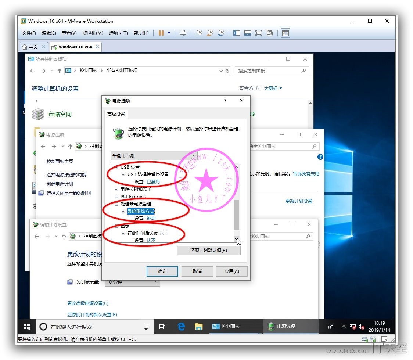The image size is (413, 360).
Task: Open the 选择电源按钮的功能 link
Action: (x=67, y=174)
